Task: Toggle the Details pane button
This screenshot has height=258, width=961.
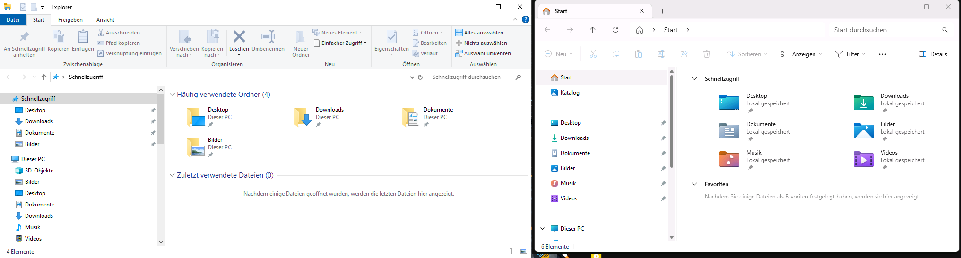Action: pyautogui.click(x=933, y=54)
